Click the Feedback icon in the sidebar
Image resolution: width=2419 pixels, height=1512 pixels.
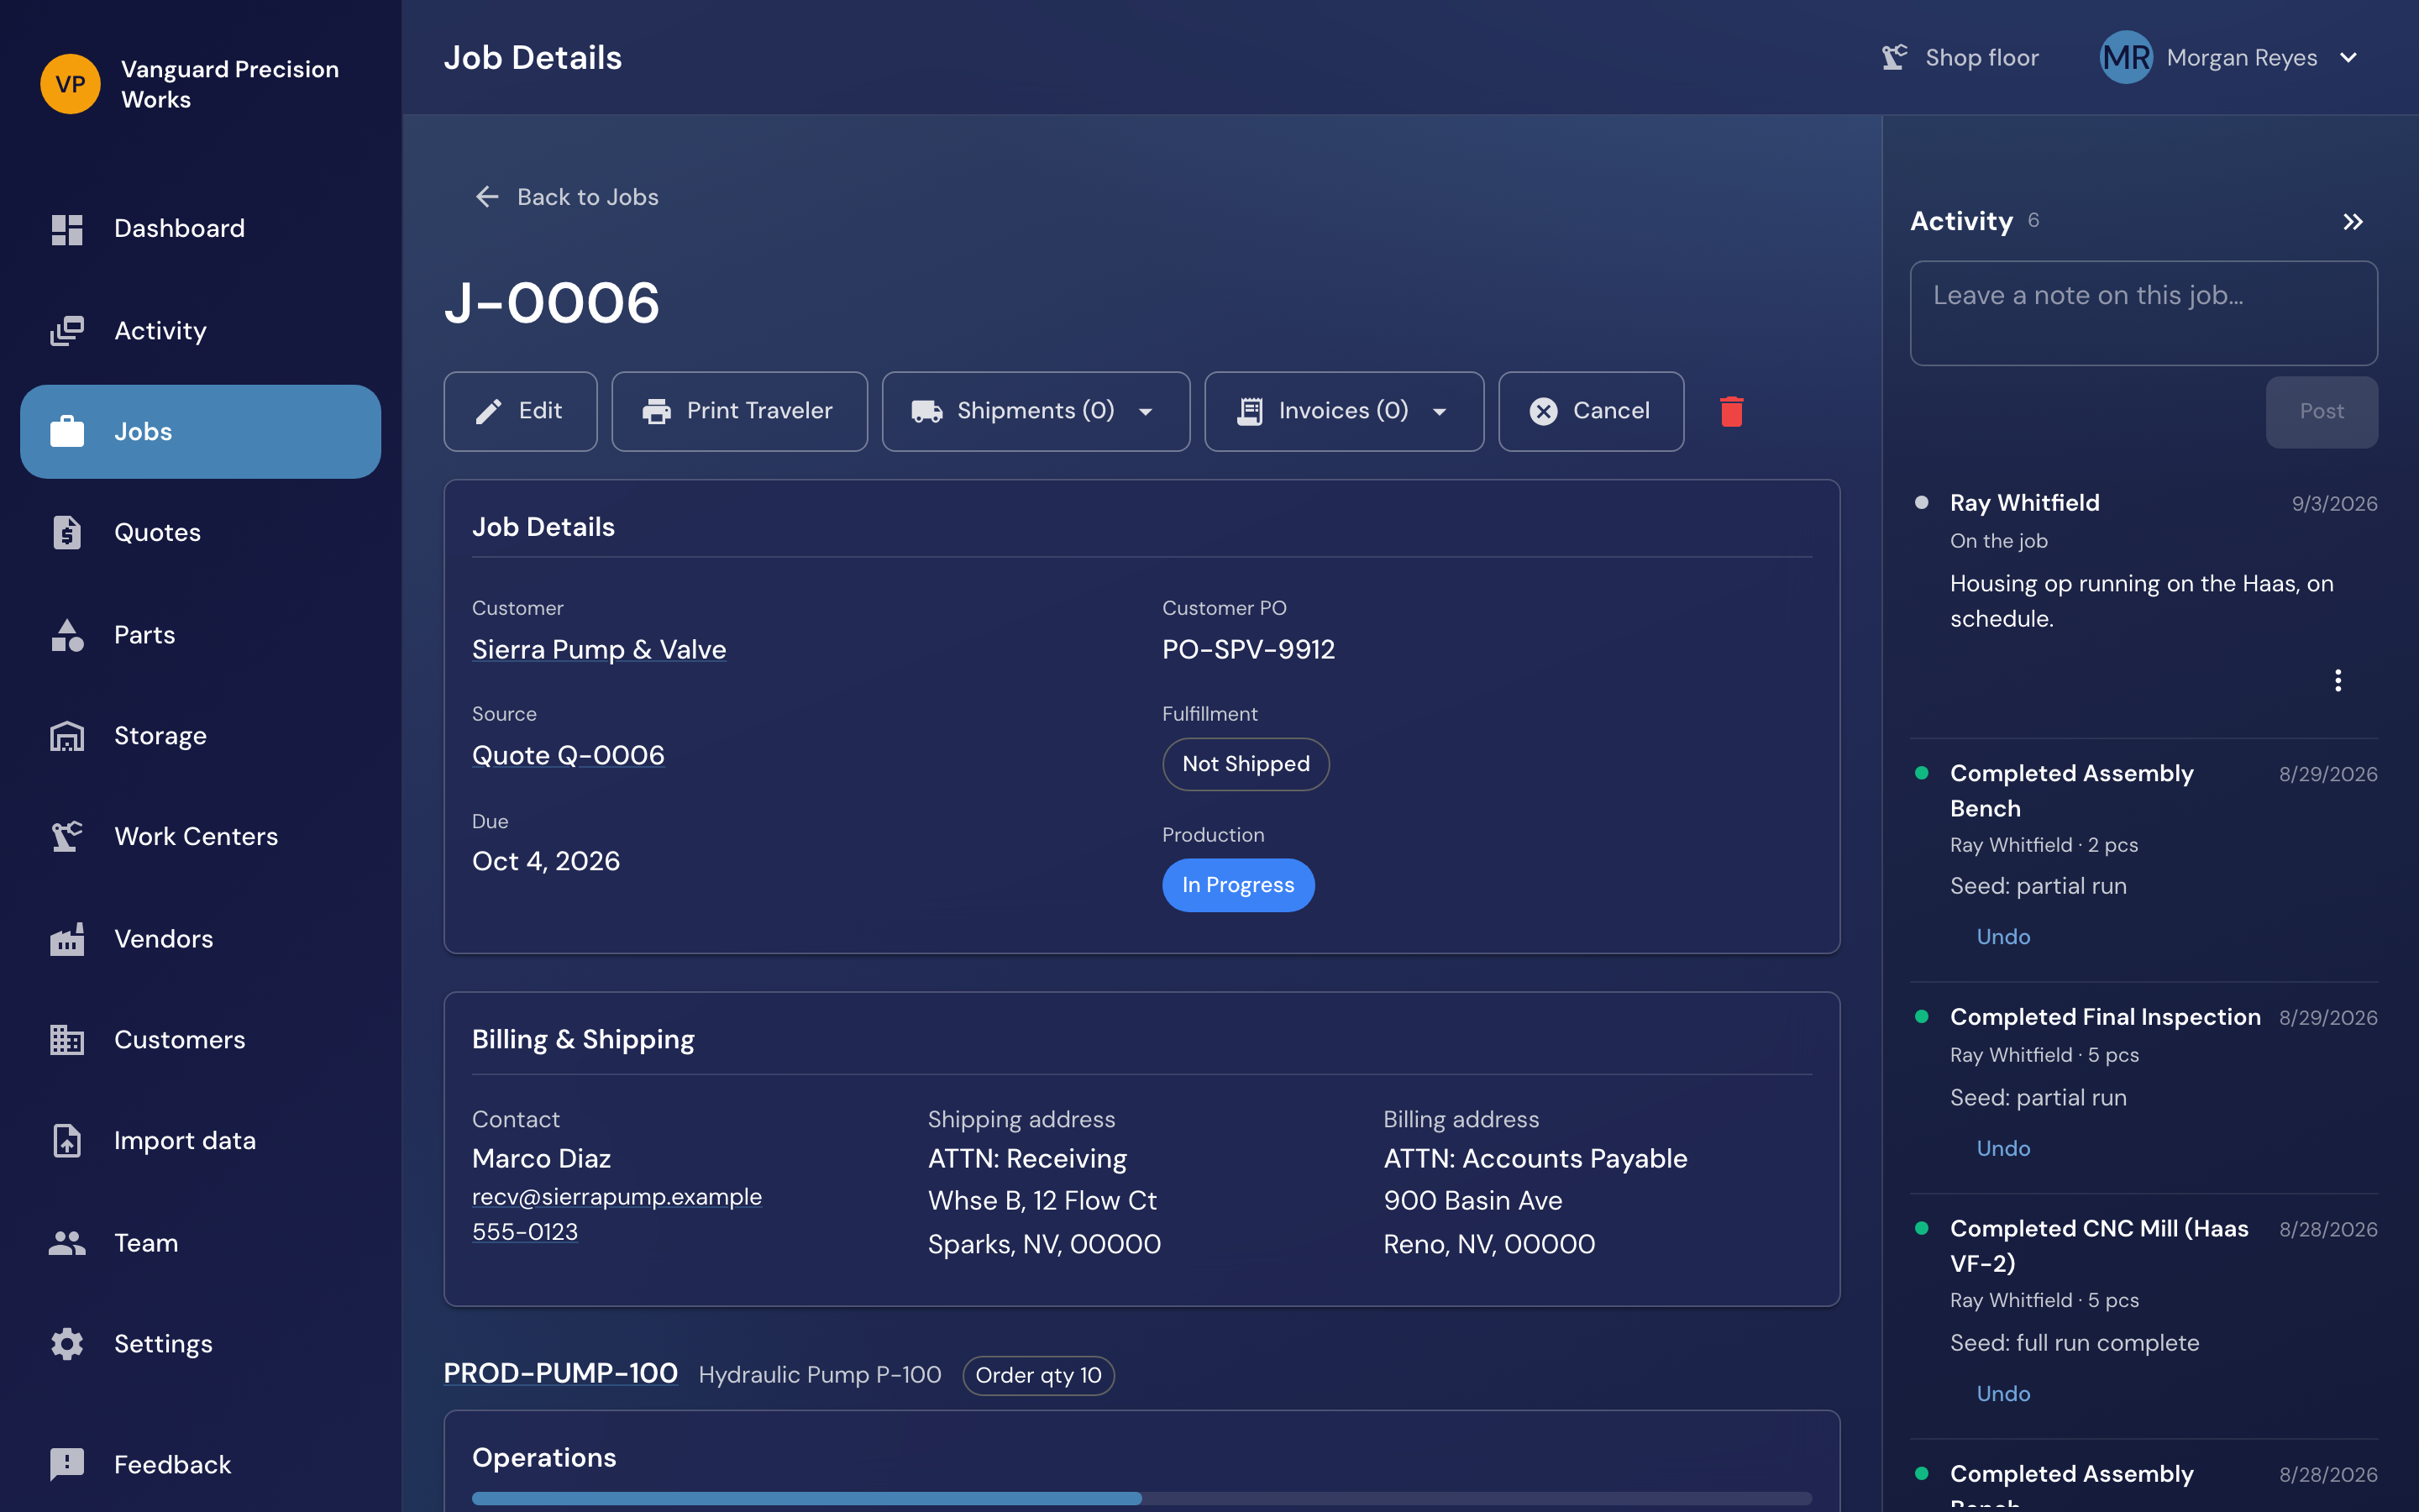pyautogui.click(x=67, y=1464)
